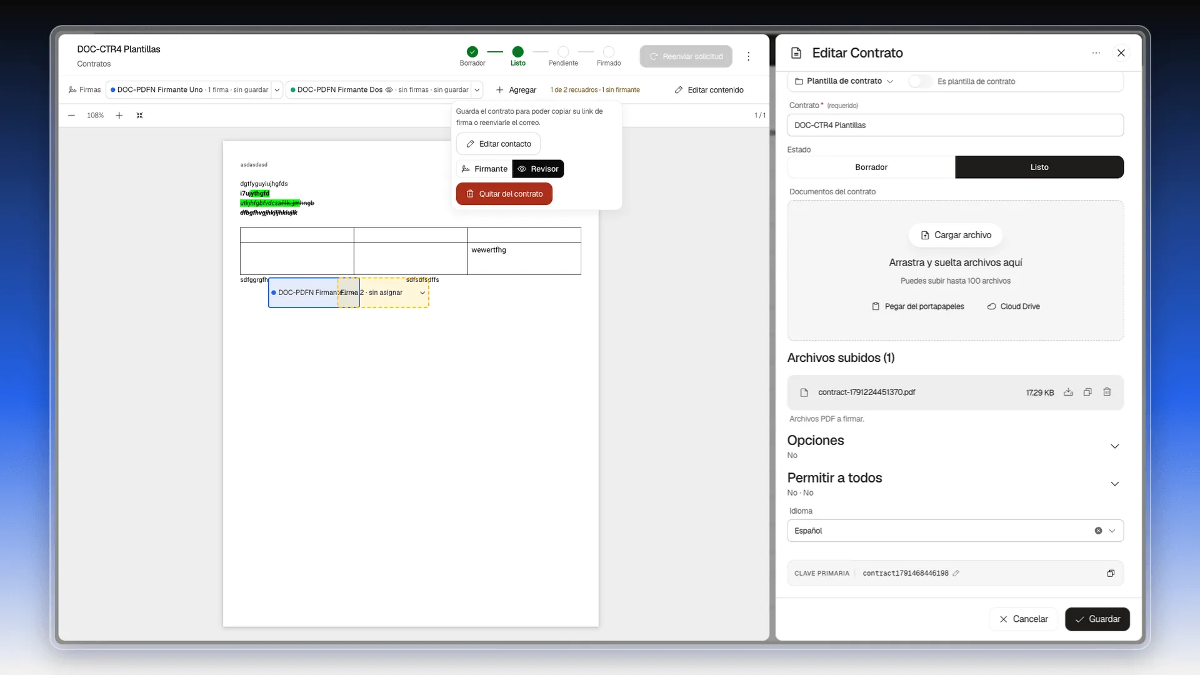
Task: Open the Firma 2 sin asignar dropdown
Action: click(422, 292)
